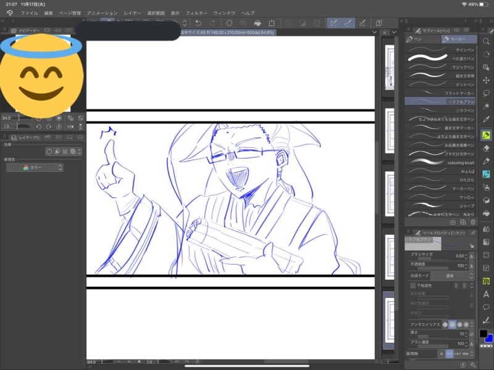Select the Airbrush tool in the toolbar

pos(486,187)
